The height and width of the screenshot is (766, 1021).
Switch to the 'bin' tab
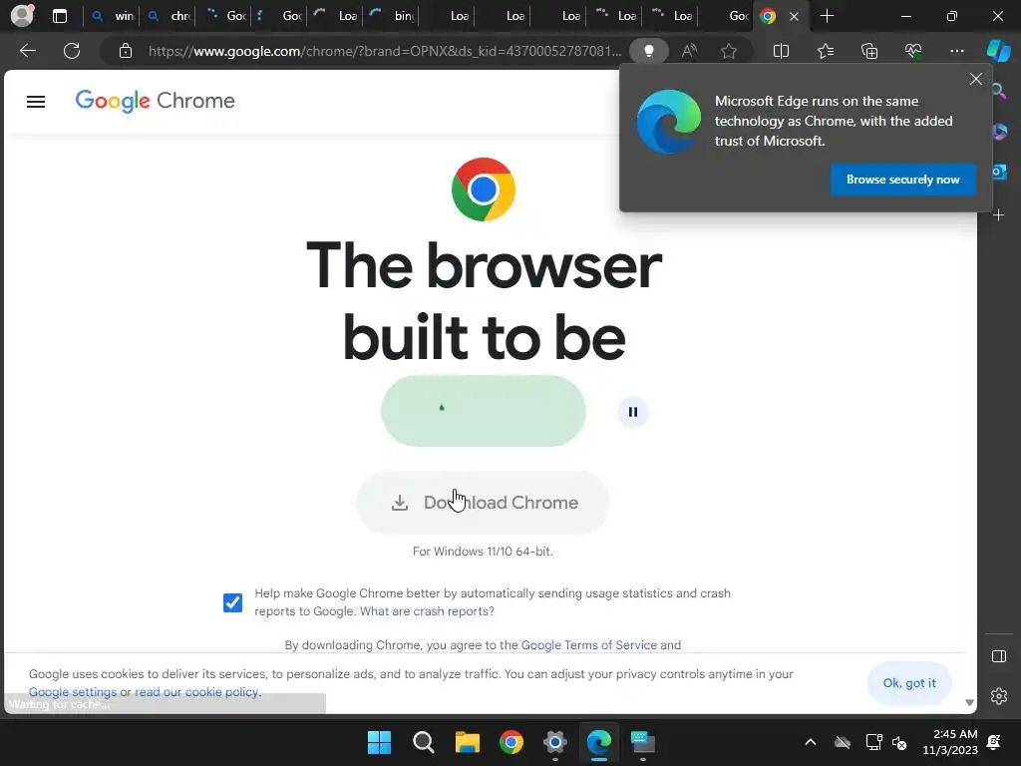pos(391,16)
